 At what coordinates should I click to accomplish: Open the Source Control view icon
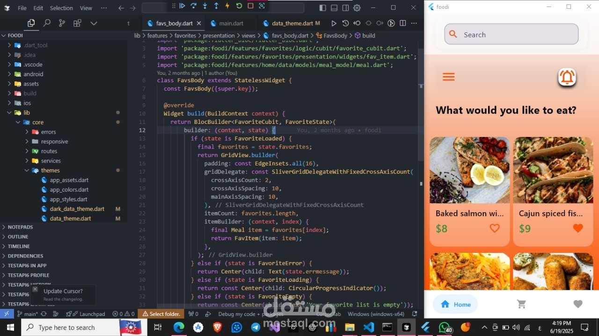[x=62, y=23]
